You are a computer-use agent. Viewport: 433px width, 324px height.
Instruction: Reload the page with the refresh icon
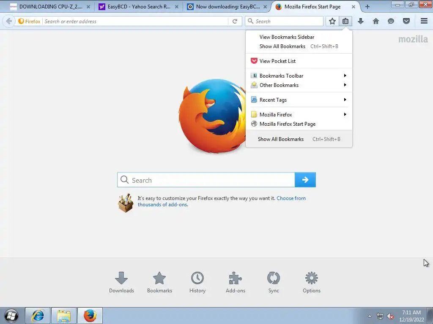pos(235,21)
